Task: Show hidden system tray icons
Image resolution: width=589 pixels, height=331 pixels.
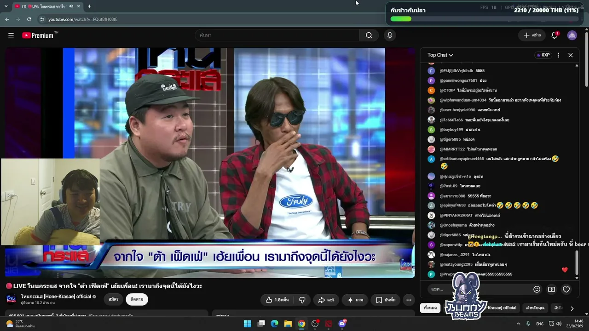Action: click(x=518, y=324)
